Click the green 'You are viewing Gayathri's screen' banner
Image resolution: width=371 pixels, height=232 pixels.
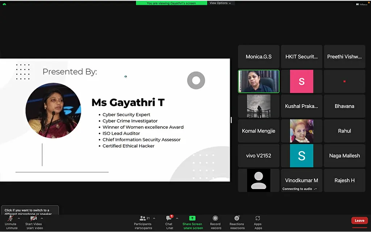pos(171,3)
